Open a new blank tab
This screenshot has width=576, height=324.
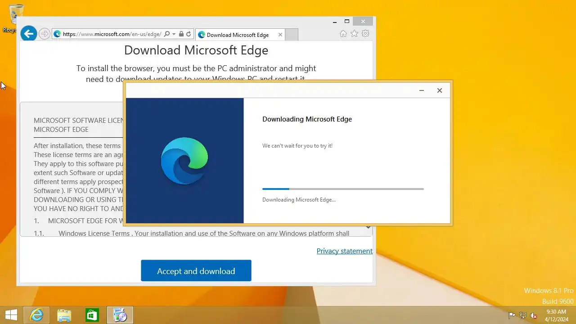coord(292,35)
